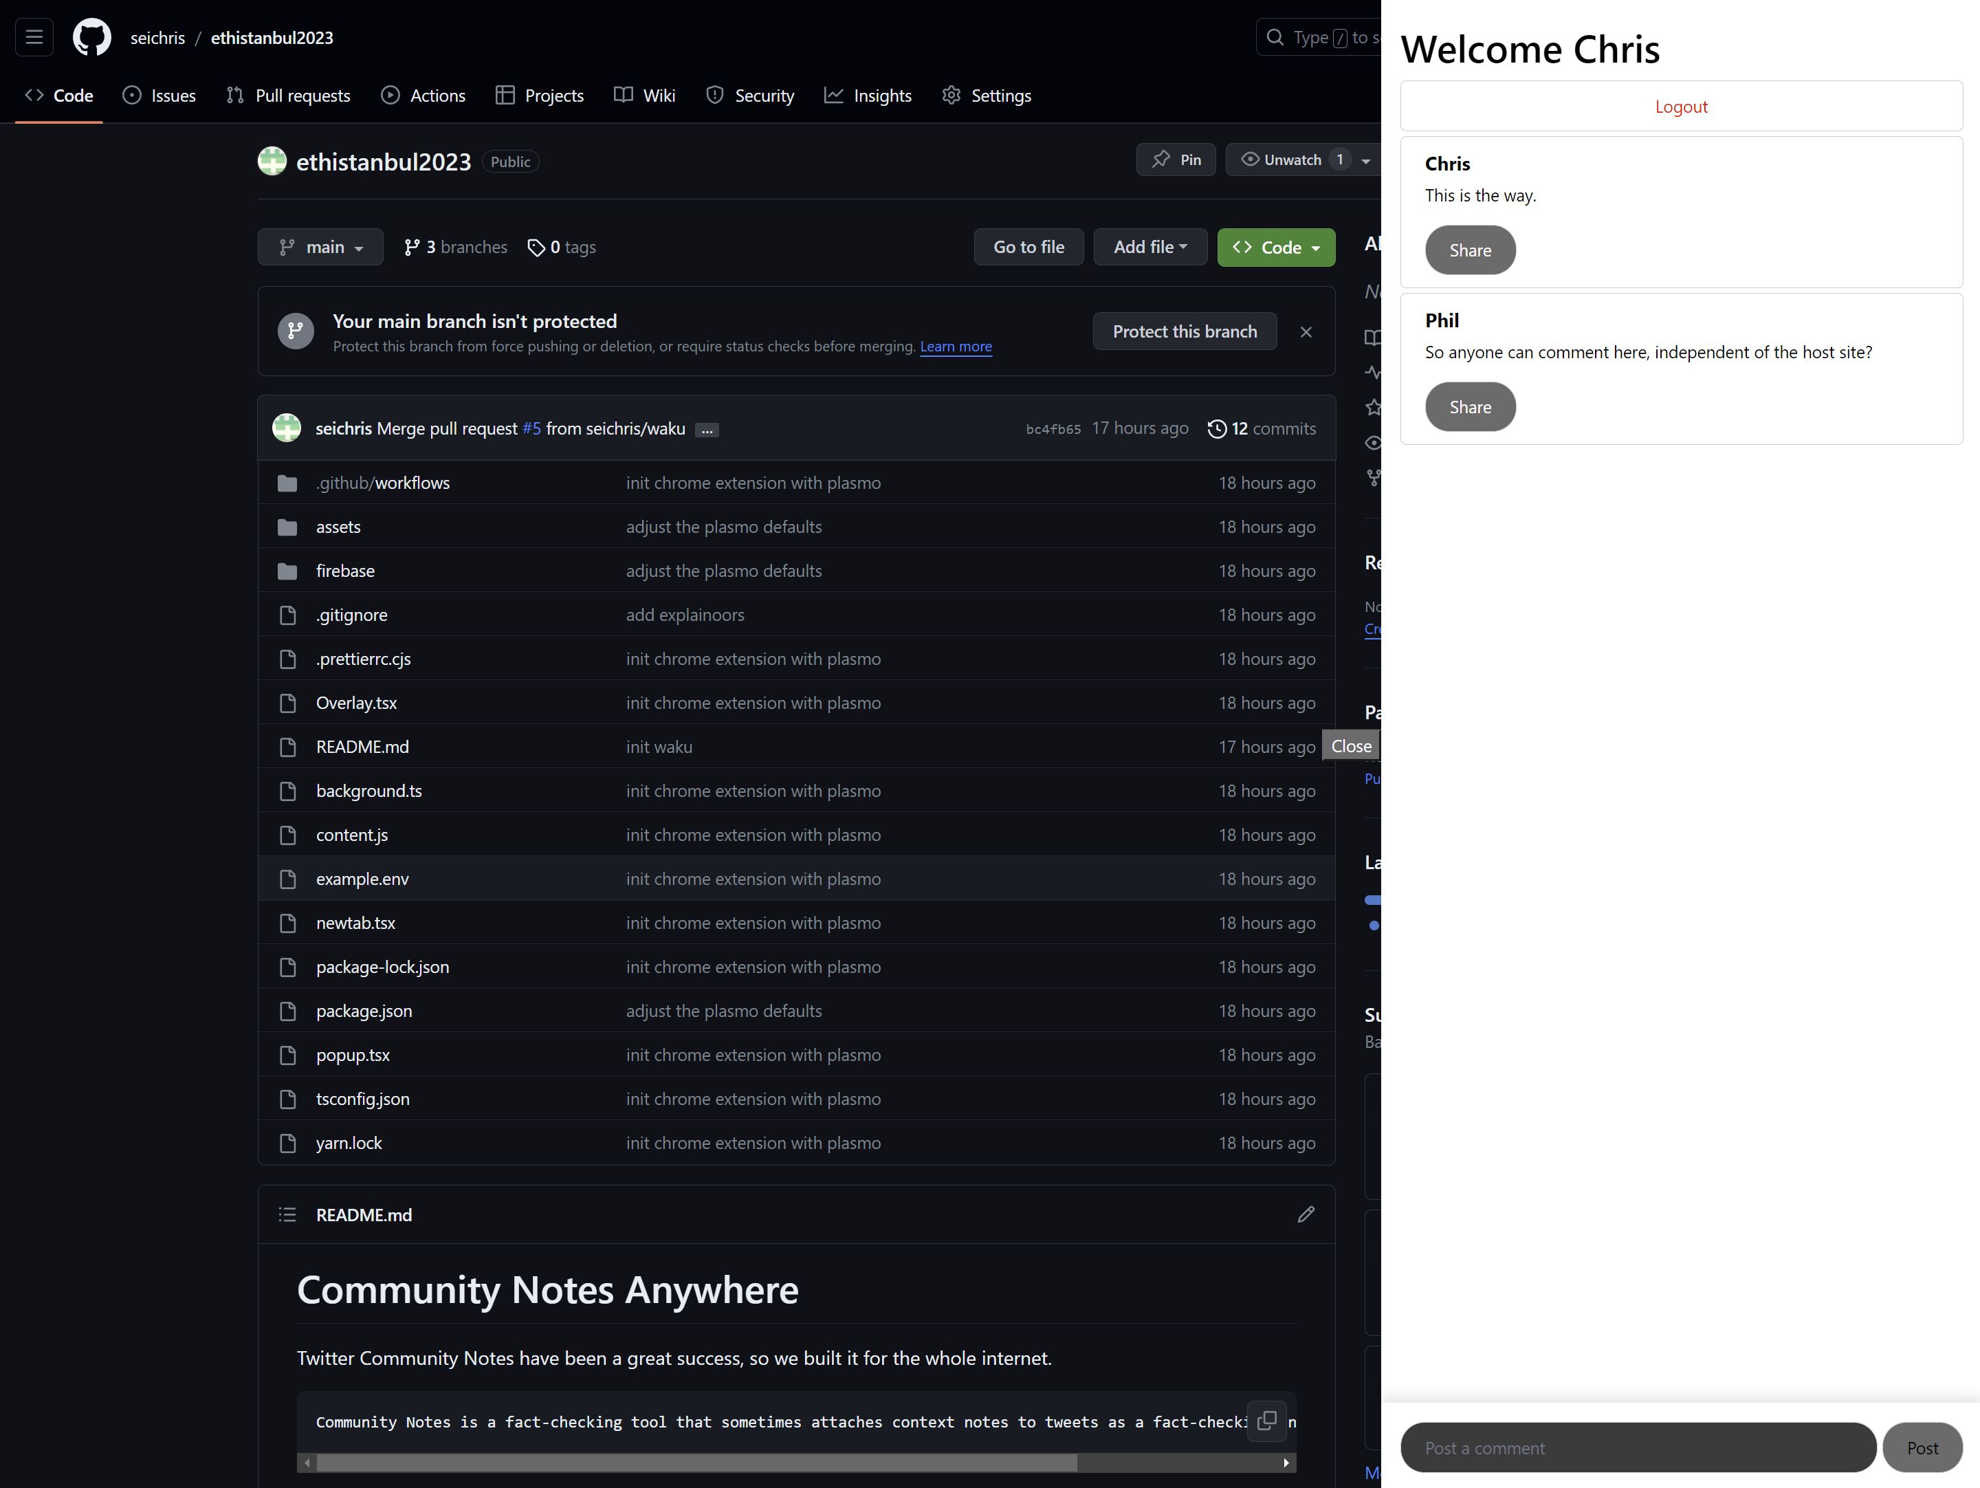Click commit hash bc4fb65
This screenshot has height=1488, width=1980.
click(1053, 430)
